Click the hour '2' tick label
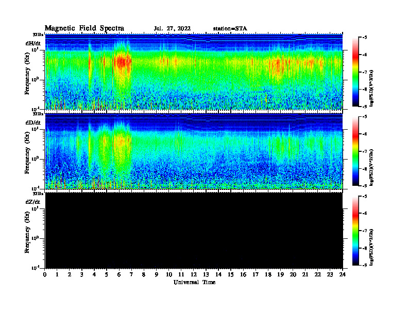The height and width of the screenshot is (315, 408). click(70, 275)
